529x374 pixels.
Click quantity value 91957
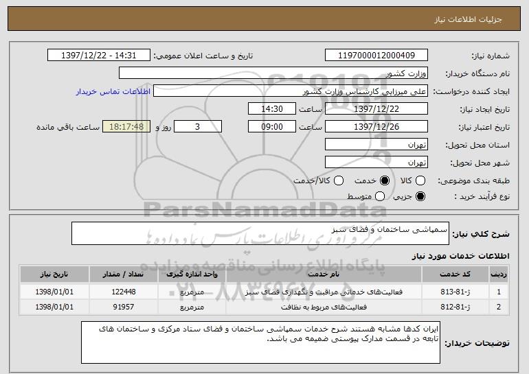pyautogui.click(x=124, y=307)
